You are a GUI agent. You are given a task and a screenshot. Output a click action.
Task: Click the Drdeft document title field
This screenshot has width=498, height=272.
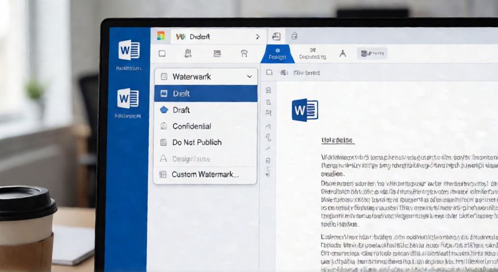(x=218, y=36)
